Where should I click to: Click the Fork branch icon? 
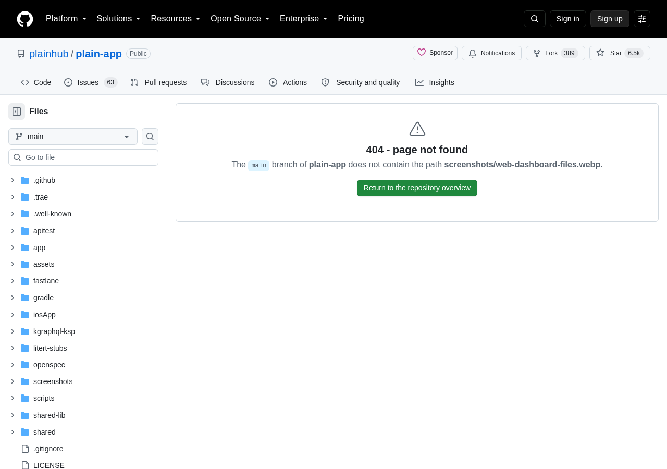pos(537,53)
